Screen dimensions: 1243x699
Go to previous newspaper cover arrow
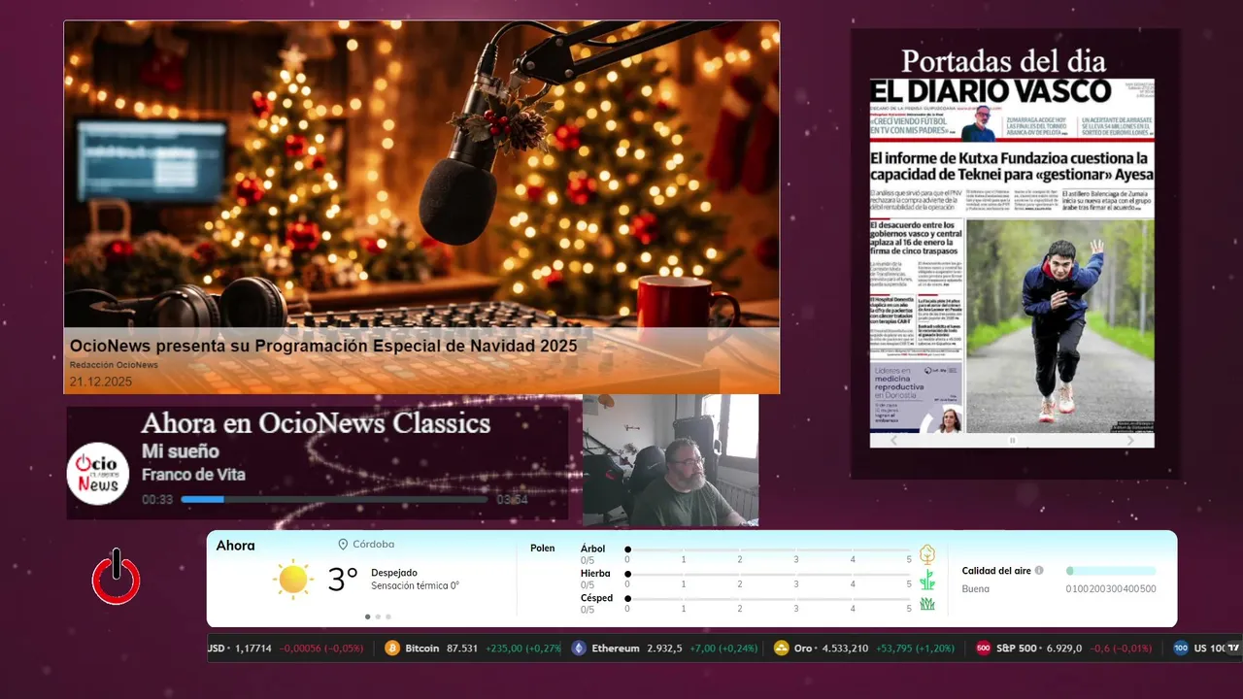coord(894,441)
